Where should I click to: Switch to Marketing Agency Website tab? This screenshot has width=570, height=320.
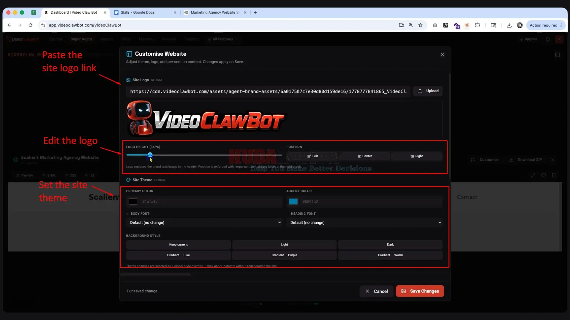tap(215, 12)
